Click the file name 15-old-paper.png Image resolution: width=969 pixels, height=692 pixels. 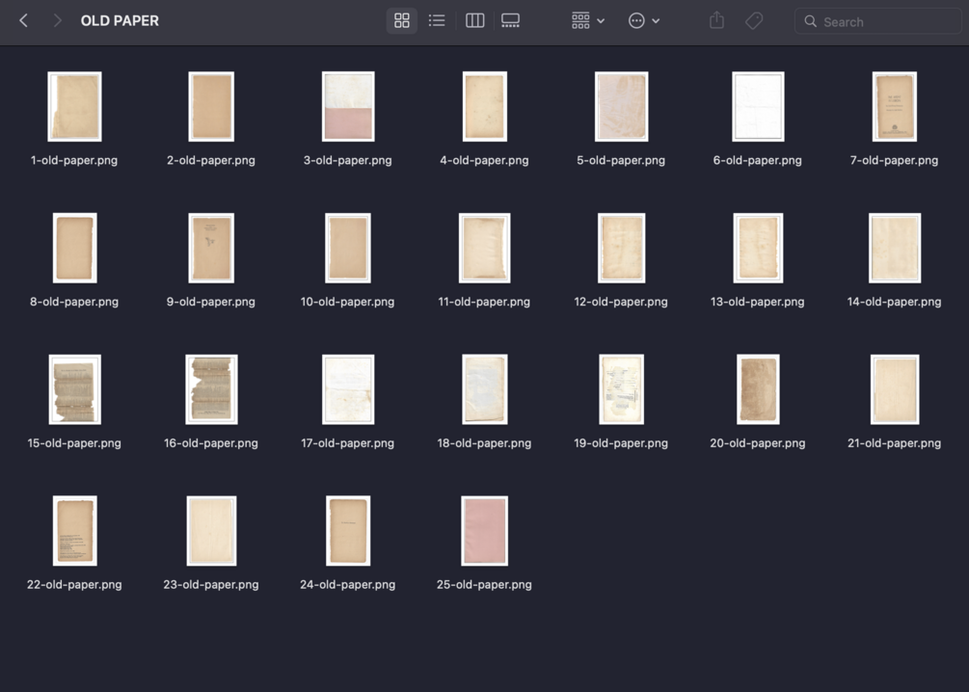pos(74,443)
